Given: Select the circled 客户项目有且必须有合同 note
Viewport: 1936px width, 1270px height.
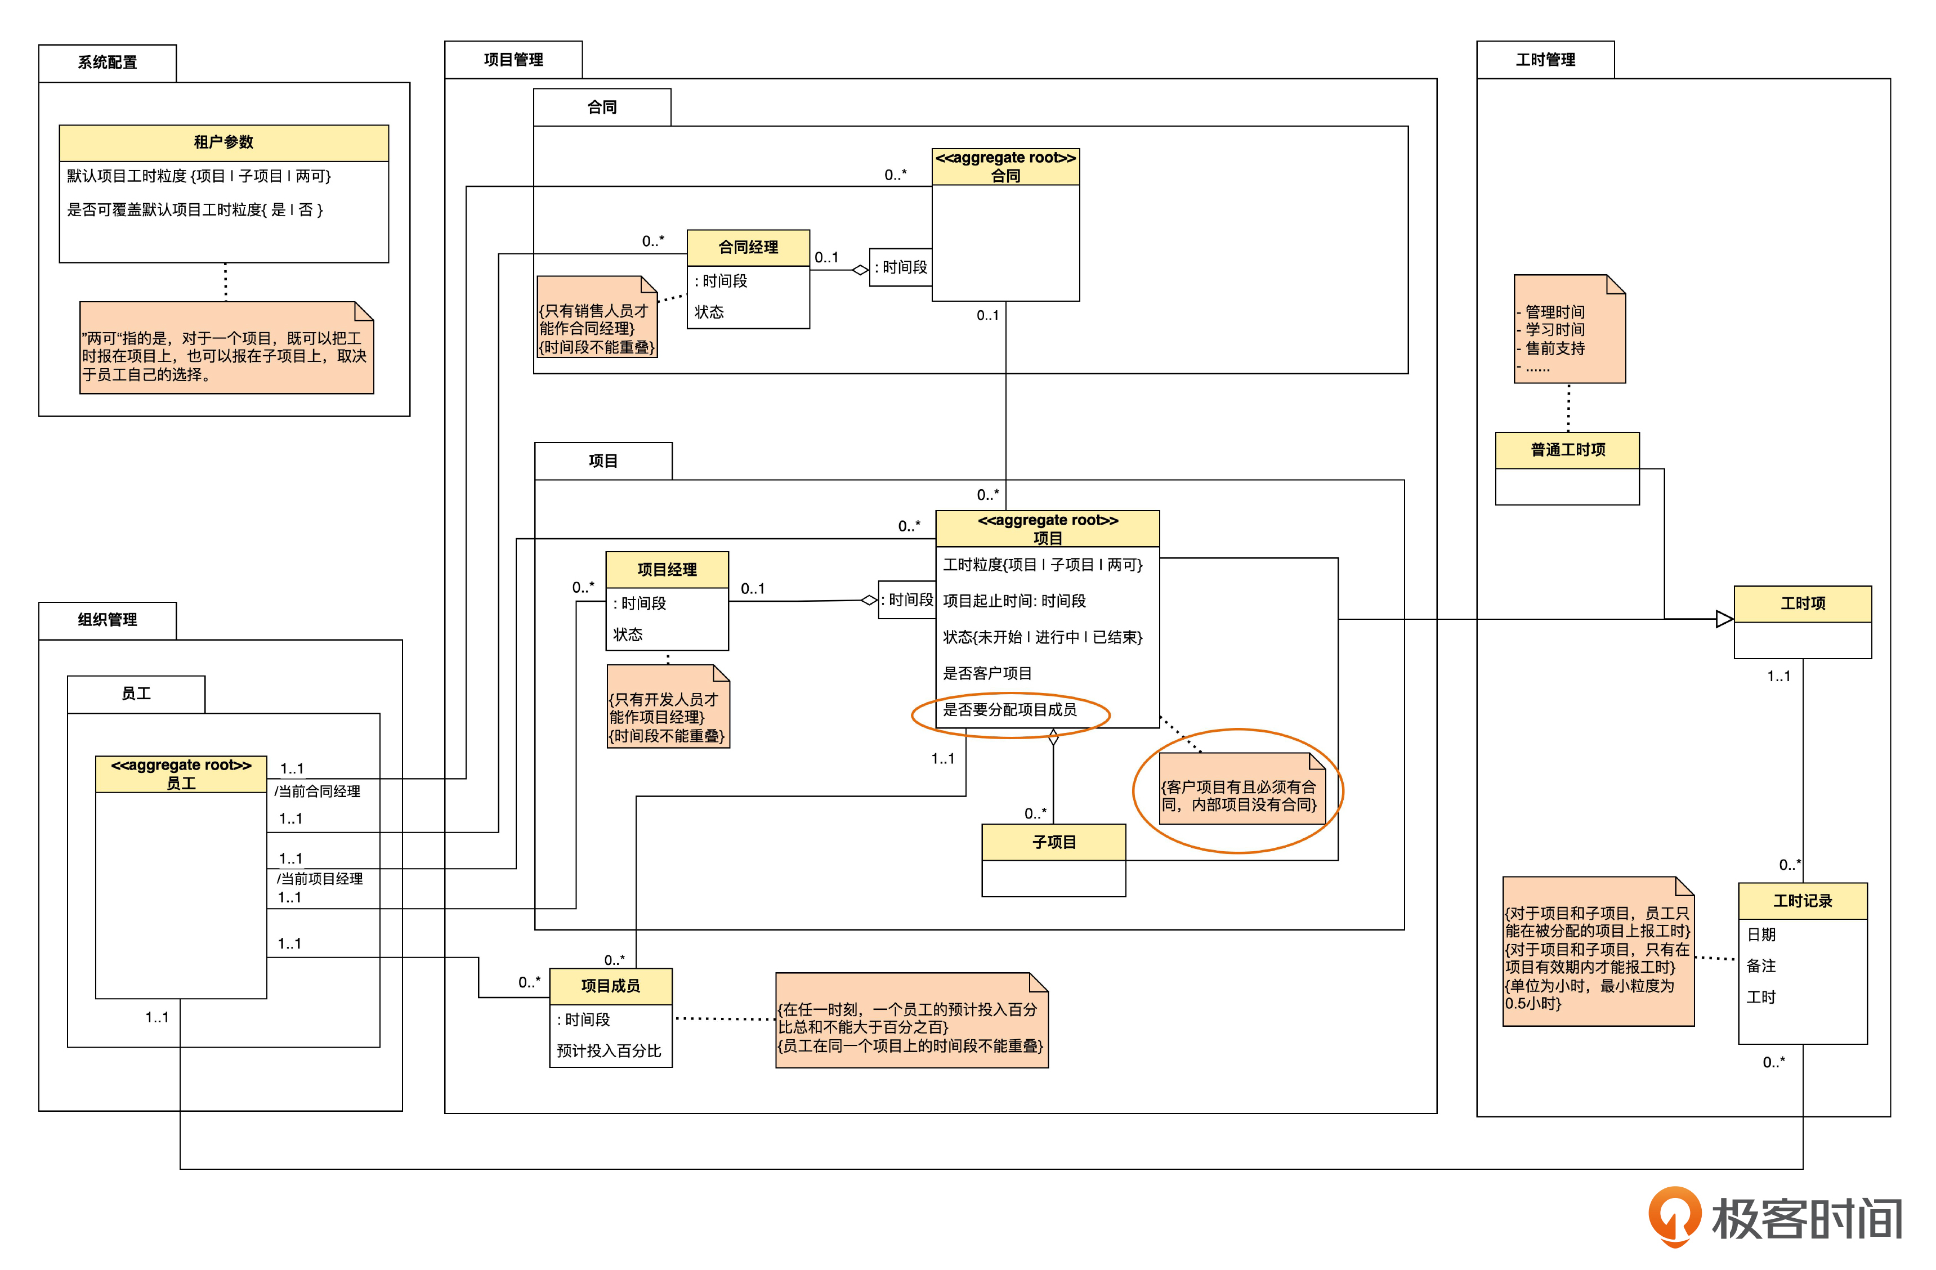Looking at the screenshot, I should pos(1238,795).
